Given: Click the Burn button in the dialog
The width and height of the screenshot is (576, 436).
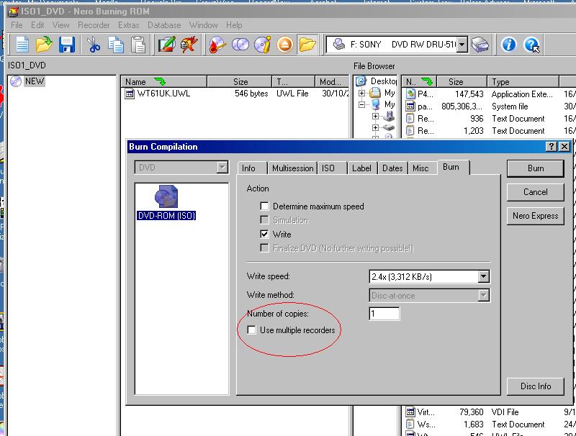Looking at the screenshot, I should tap(536, 168).
